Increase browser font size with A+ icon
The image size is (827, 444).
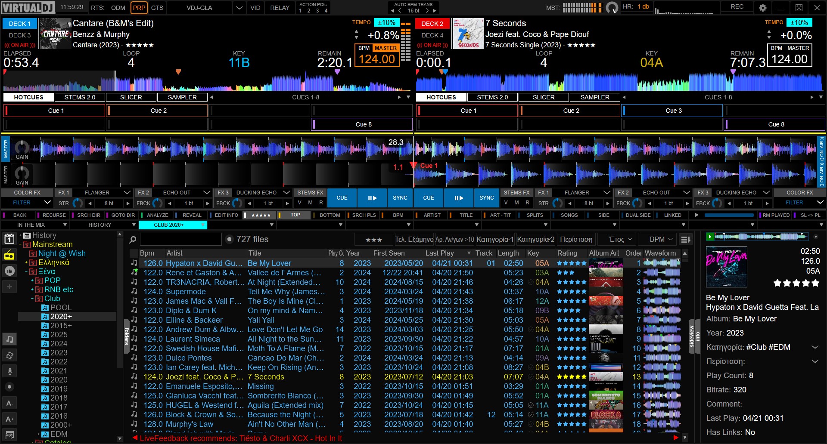click(9, 419)
